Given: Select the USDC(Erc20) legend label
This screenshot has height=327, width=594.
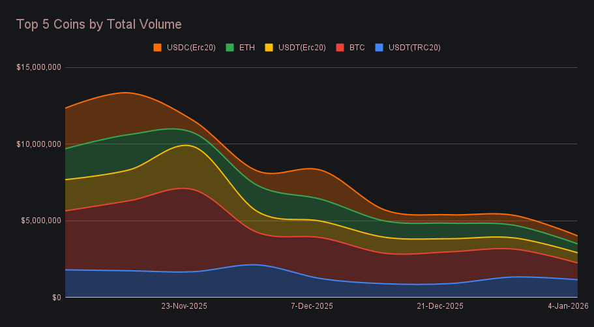Looking at the screenshot, I should [191, 48].
